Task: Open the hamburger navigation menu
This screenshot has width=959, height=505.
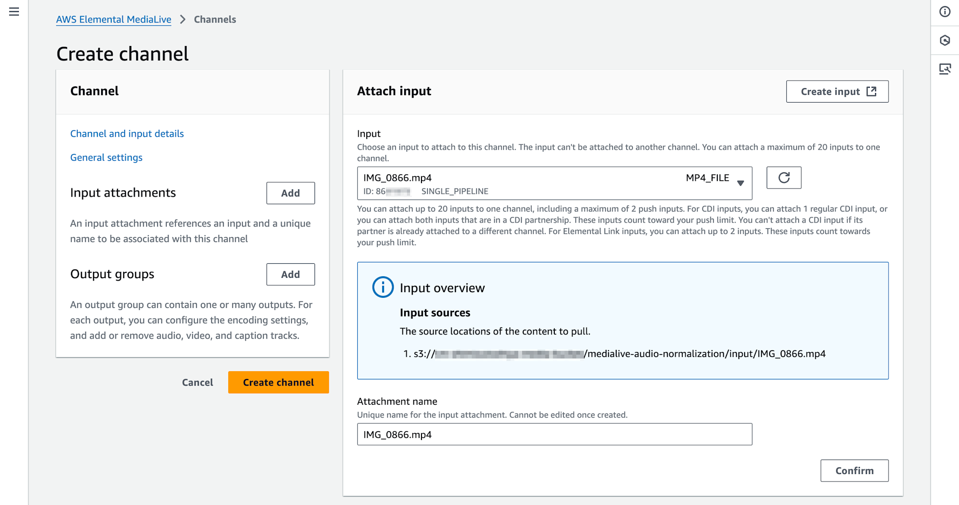Action: [x=14, y=12]
